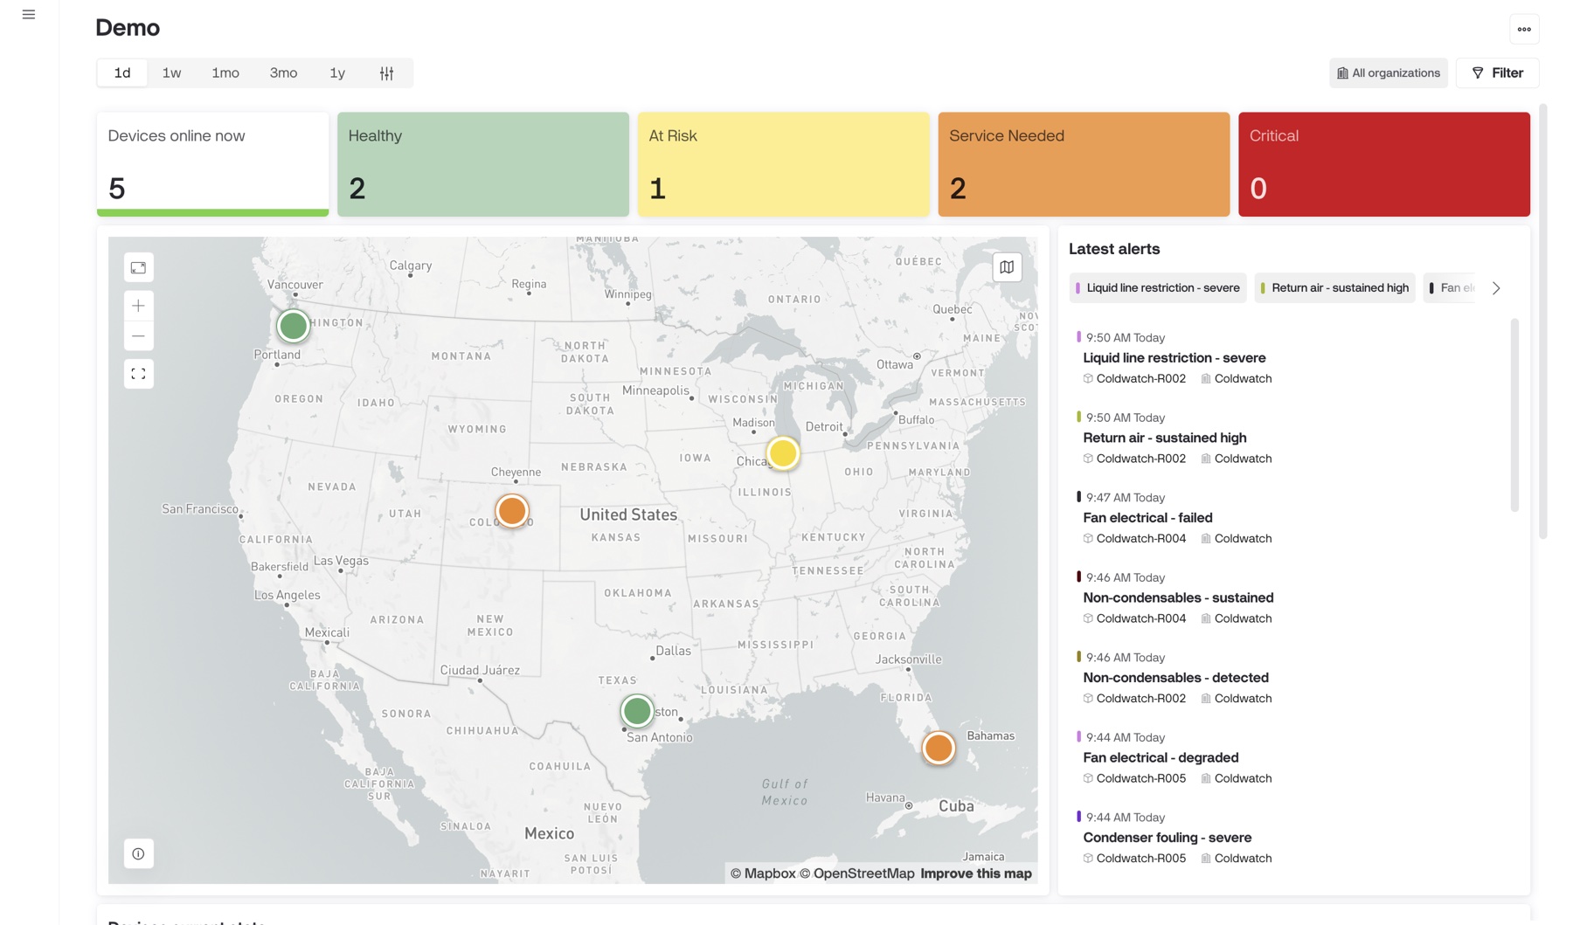Select the Critical status card
Screen dimensions: 1573x925
pos(1384,164)
